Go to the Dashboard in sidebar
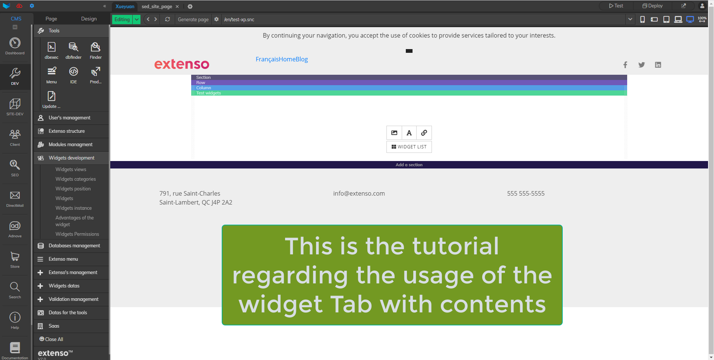 click(x=15, y=46)
